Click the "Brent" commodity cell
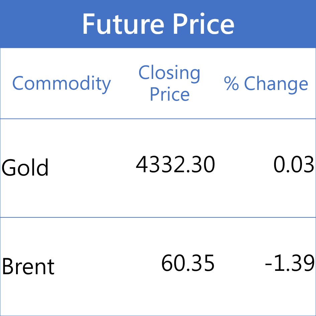 [28, 267]
